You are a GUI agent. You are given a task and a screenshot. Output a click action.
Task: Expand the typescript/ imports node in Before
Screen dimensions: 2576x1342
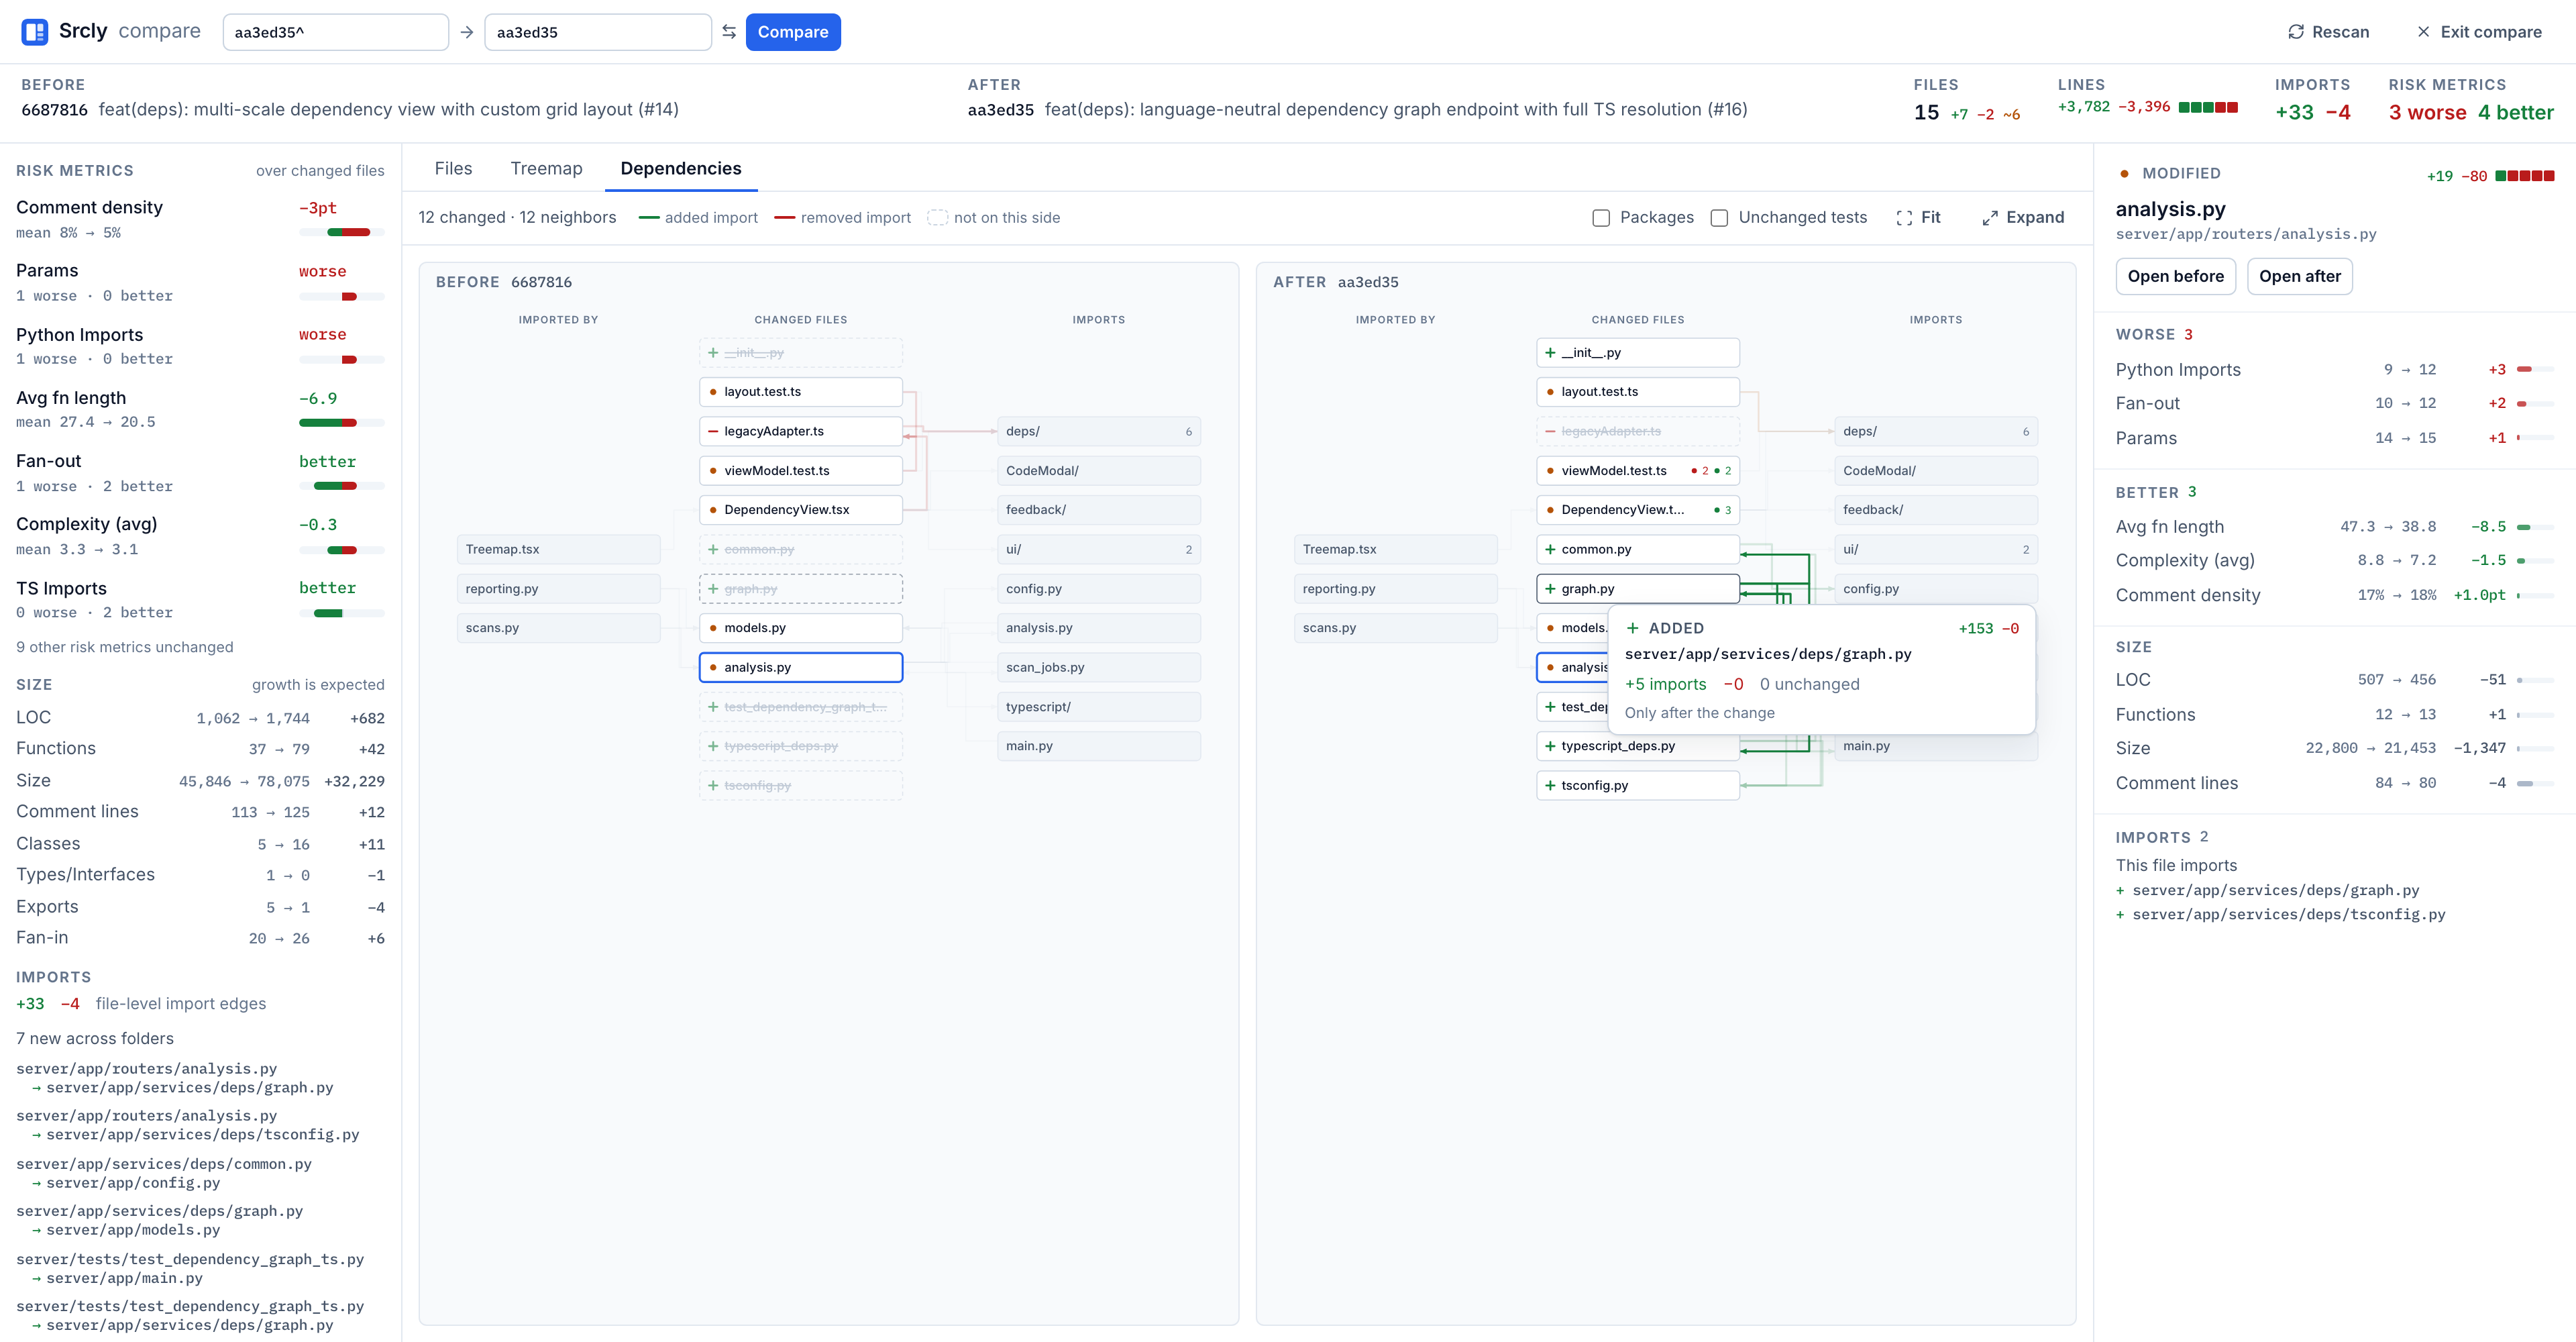[1098, 707]
